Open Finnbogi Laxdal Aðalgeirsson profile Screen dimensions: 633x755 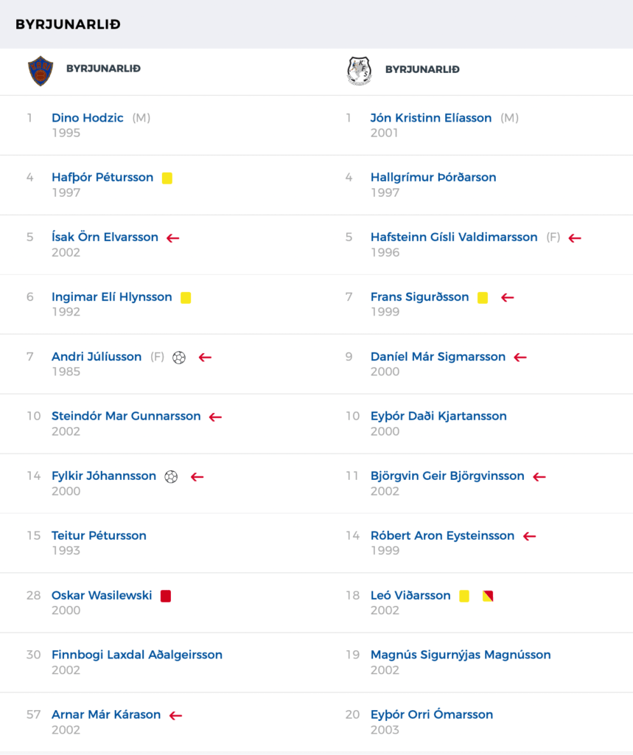tap(137, 655)
